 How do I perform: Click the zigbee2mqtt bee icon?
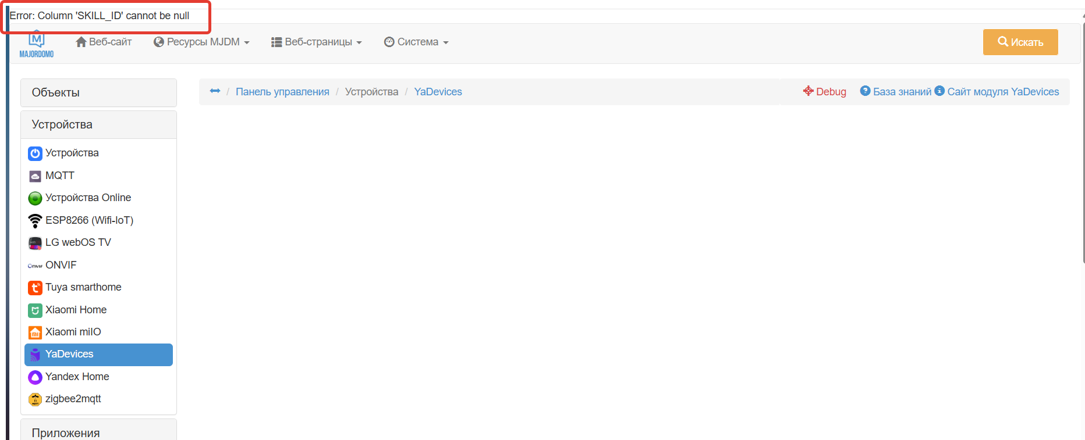(x=35, y=399)
